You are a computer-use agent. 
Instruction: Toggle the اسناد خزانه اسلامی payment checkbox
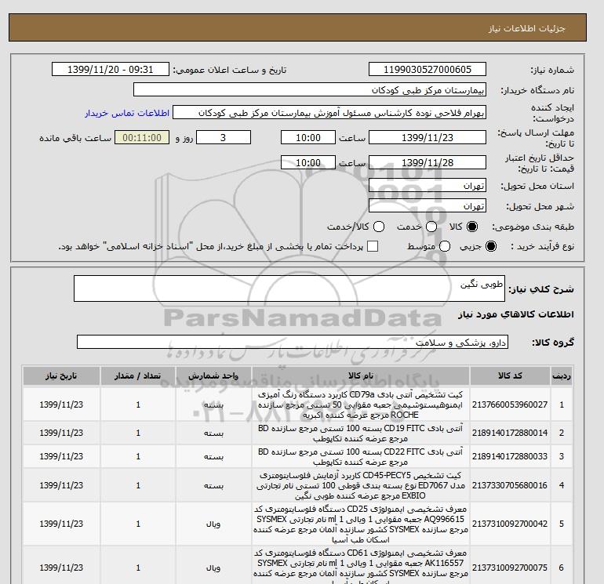click(373, 246)
